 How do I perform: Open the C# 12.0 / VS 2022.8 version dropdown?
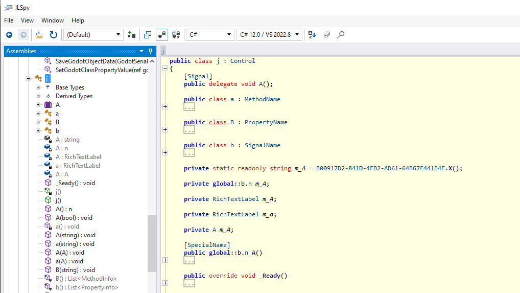pyautogui.click(x=269, y=35)
